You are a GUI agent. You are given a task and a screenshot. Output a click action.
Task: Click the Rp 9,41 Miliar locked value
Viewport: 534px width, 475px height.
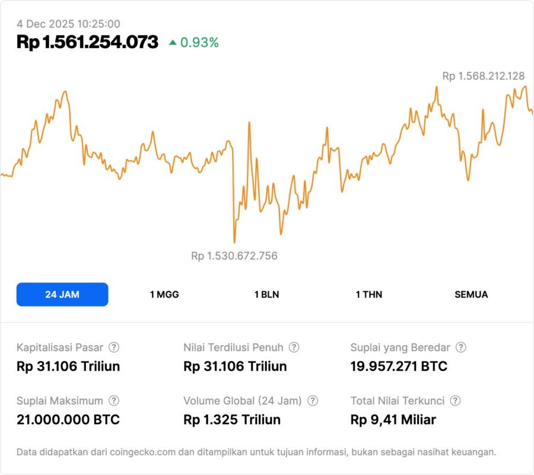[393, 420]
